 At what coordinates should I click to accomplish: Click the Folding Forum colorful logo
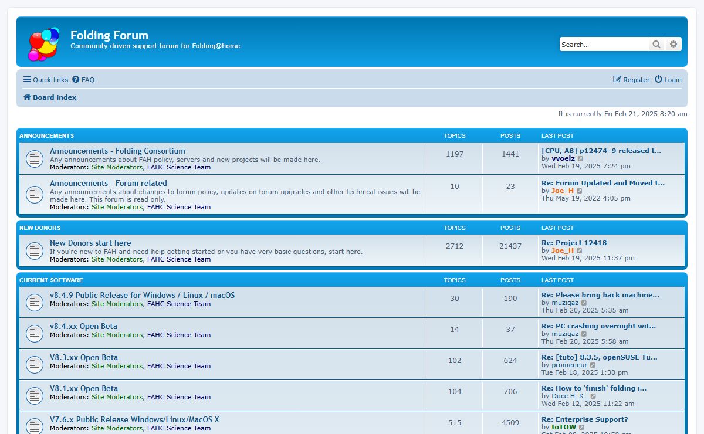pos(44,44)
